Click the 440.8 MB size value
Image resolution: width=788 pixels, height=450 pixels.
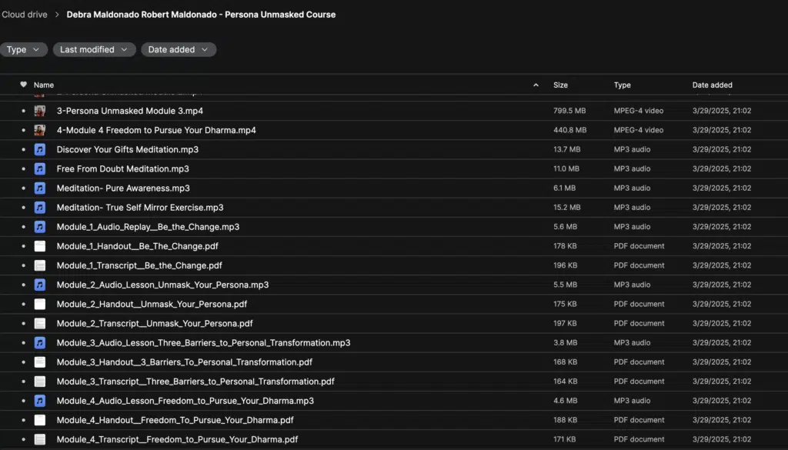coord(570,130)
